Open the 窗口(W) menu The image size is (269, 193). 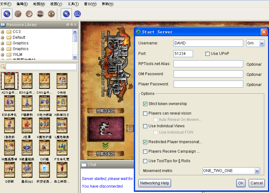[x=90, y=4]
